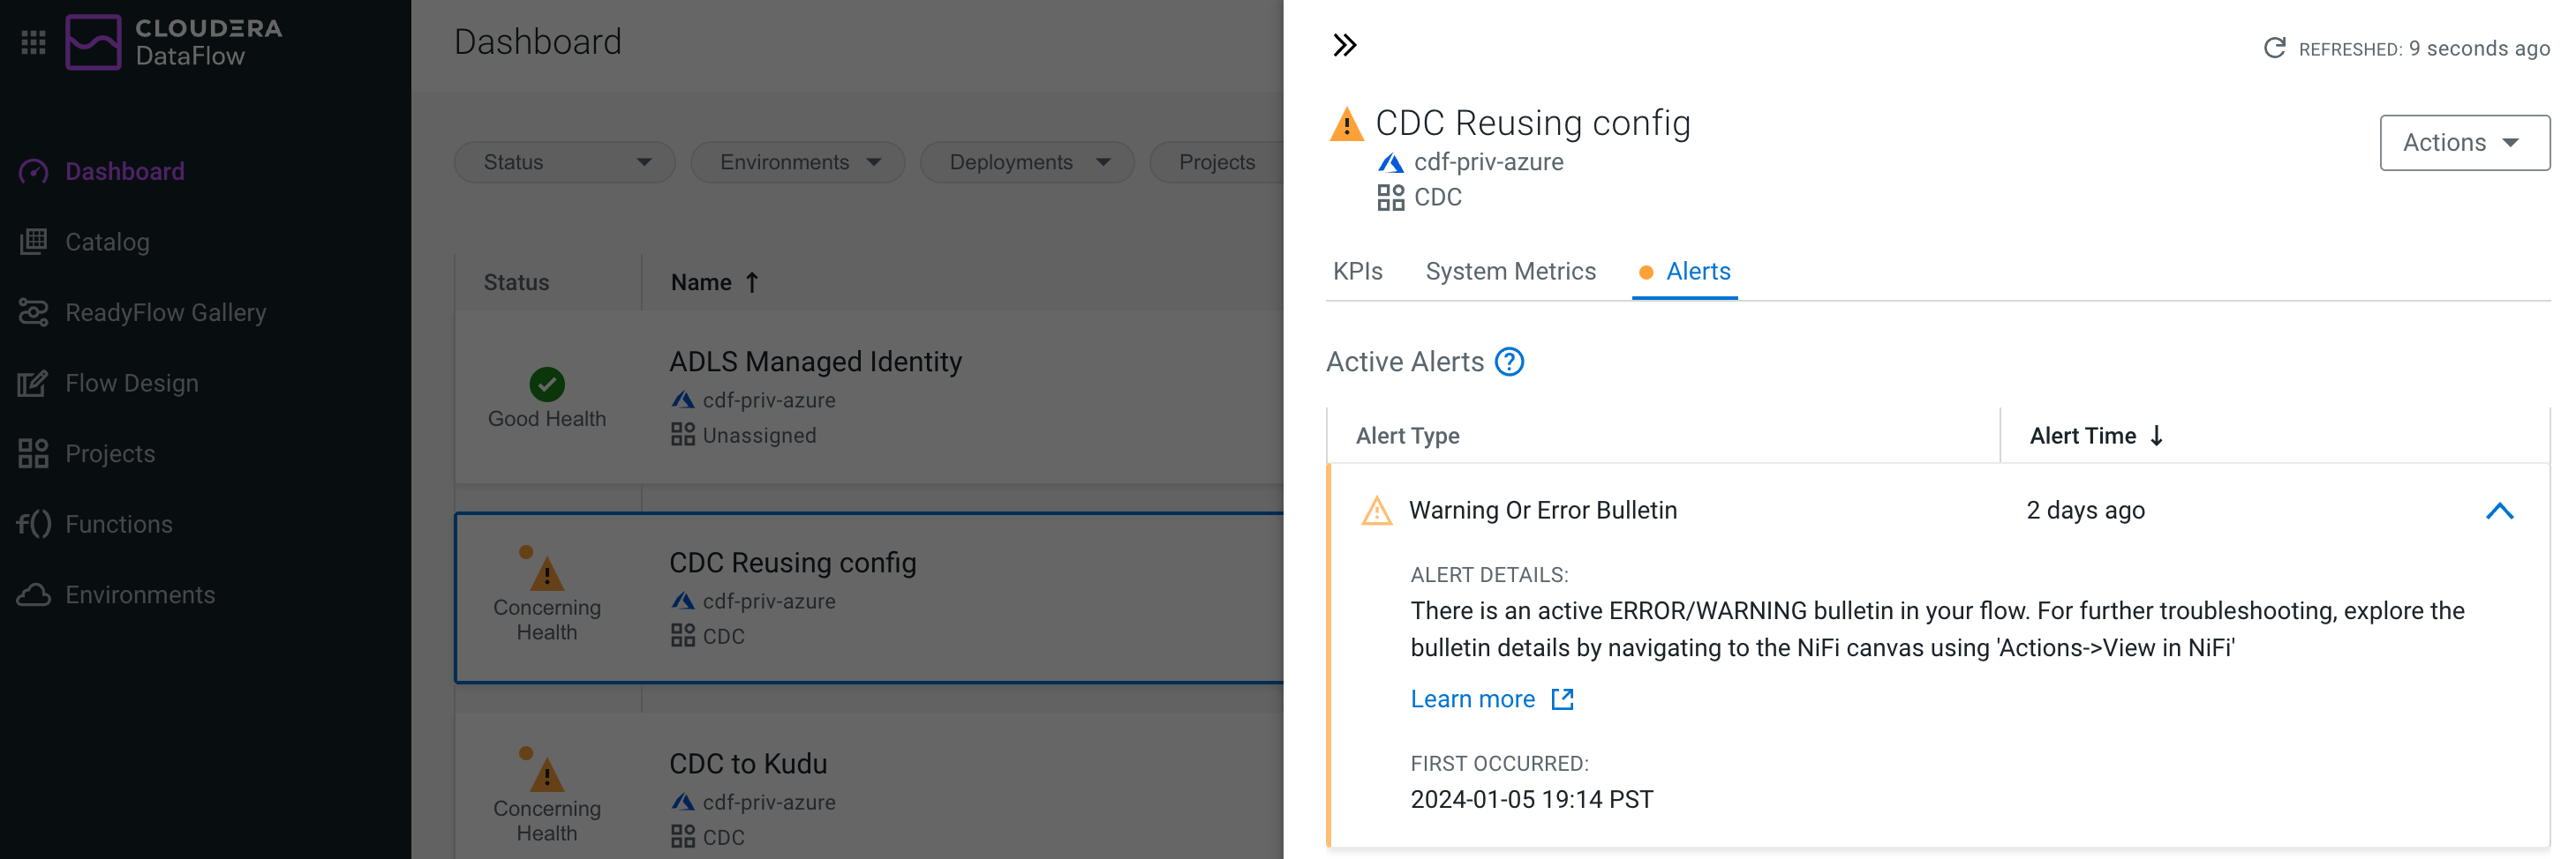
Task: Open the Functions sidebar icon
Action: coord(33,523)
